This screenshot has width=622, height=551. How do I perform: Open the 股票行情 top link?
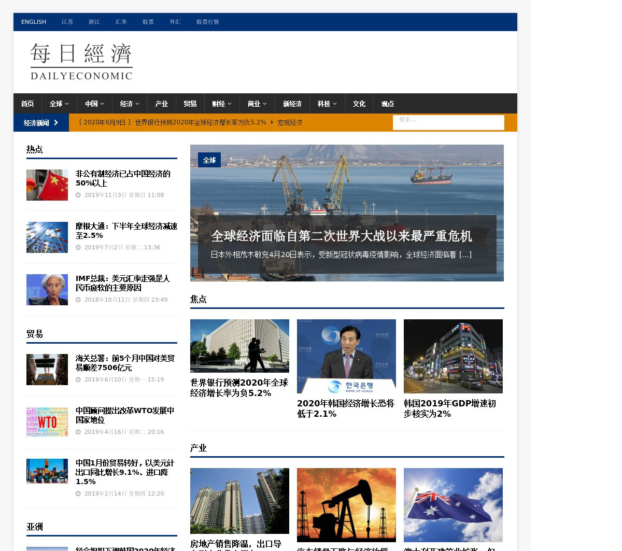[207, 22]
